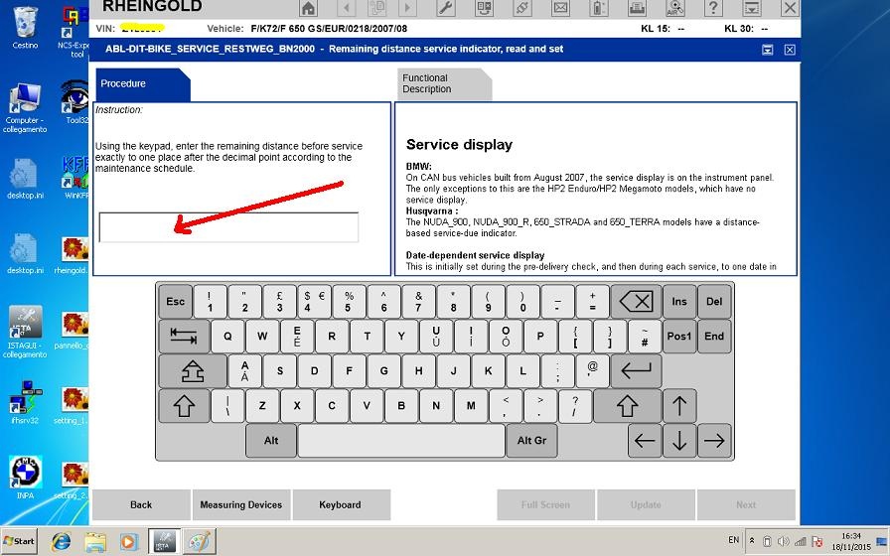890x556 pixels.
Task: Launch Internet Explorer from taskbar
Action: coord(61,541)
